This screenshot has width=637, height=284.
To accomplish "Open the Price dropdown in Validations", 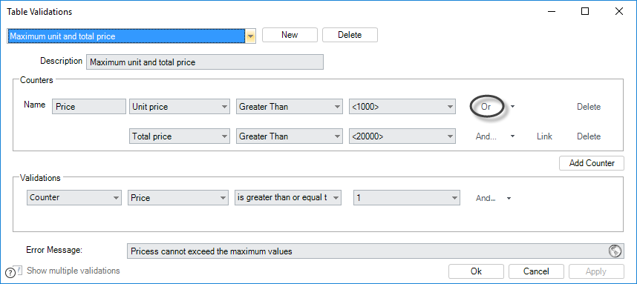I will point(178,197).
